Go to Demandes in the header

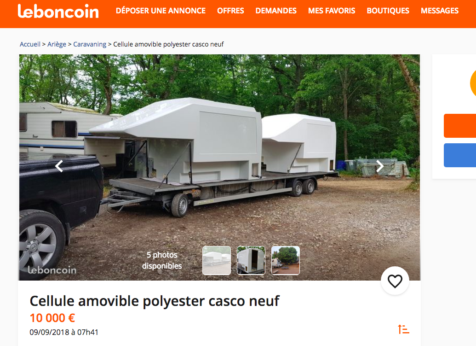tap(276, 11)
